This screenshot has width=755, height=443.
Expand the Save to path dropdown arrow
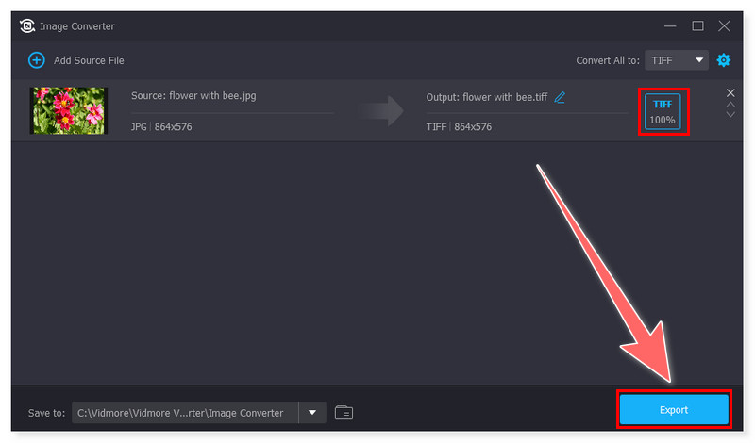pos(312,412)
